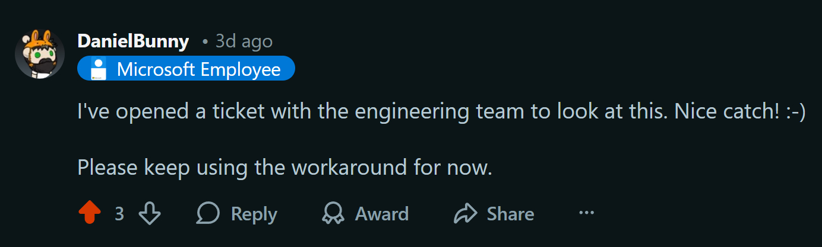
Task: Open the three-dot more options menu
Action: (586, 213)
